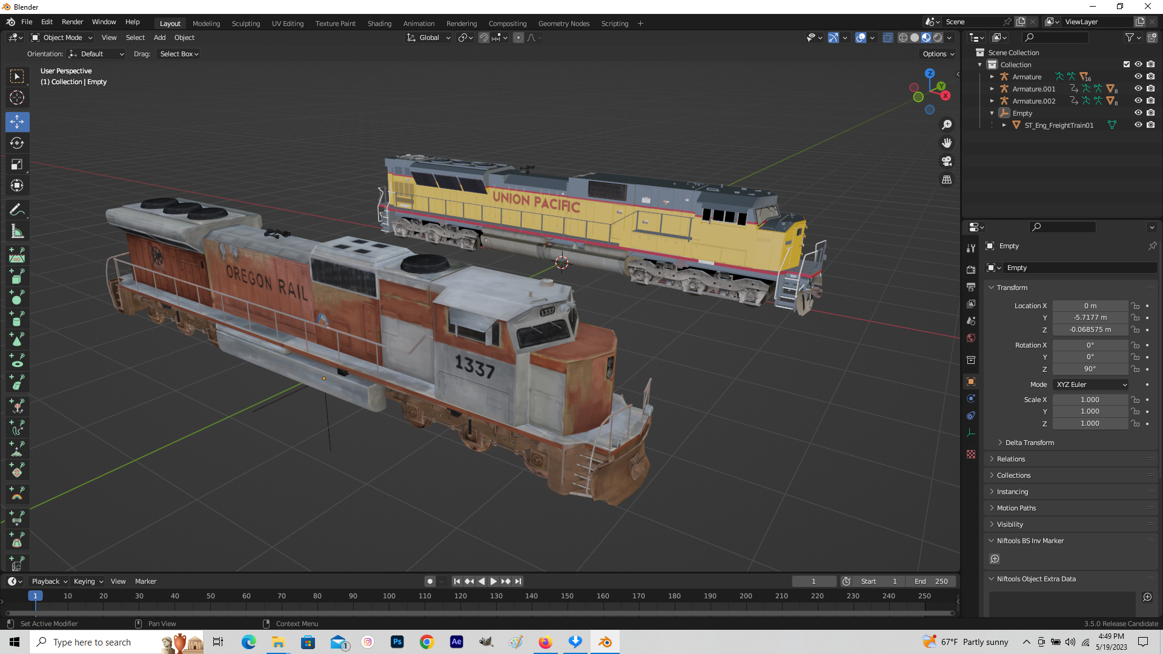Open the Render Properties tab
The image size is (1163, 654).
[971, 269]
